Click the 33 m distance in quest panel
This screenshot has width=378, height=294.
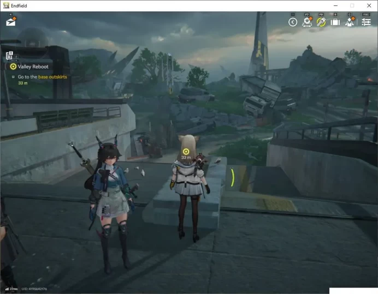click(x=22, y=83)
